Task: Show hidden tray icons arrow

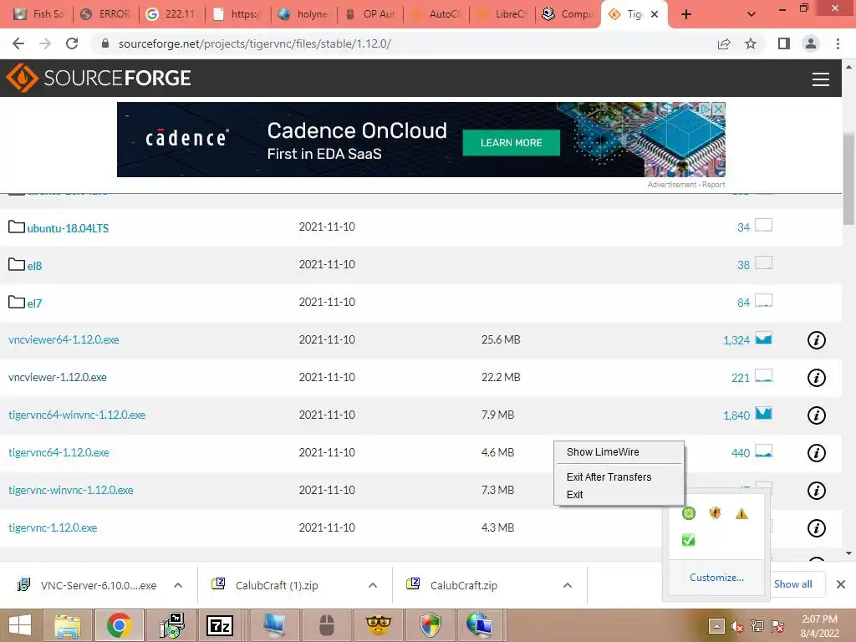Action: [x=716, y=626]
